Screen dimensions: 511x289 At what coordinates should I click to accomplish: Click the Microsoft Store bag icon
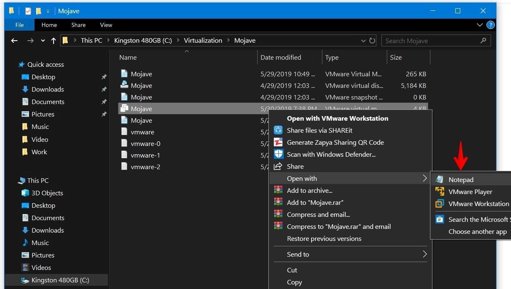point(439,219)
